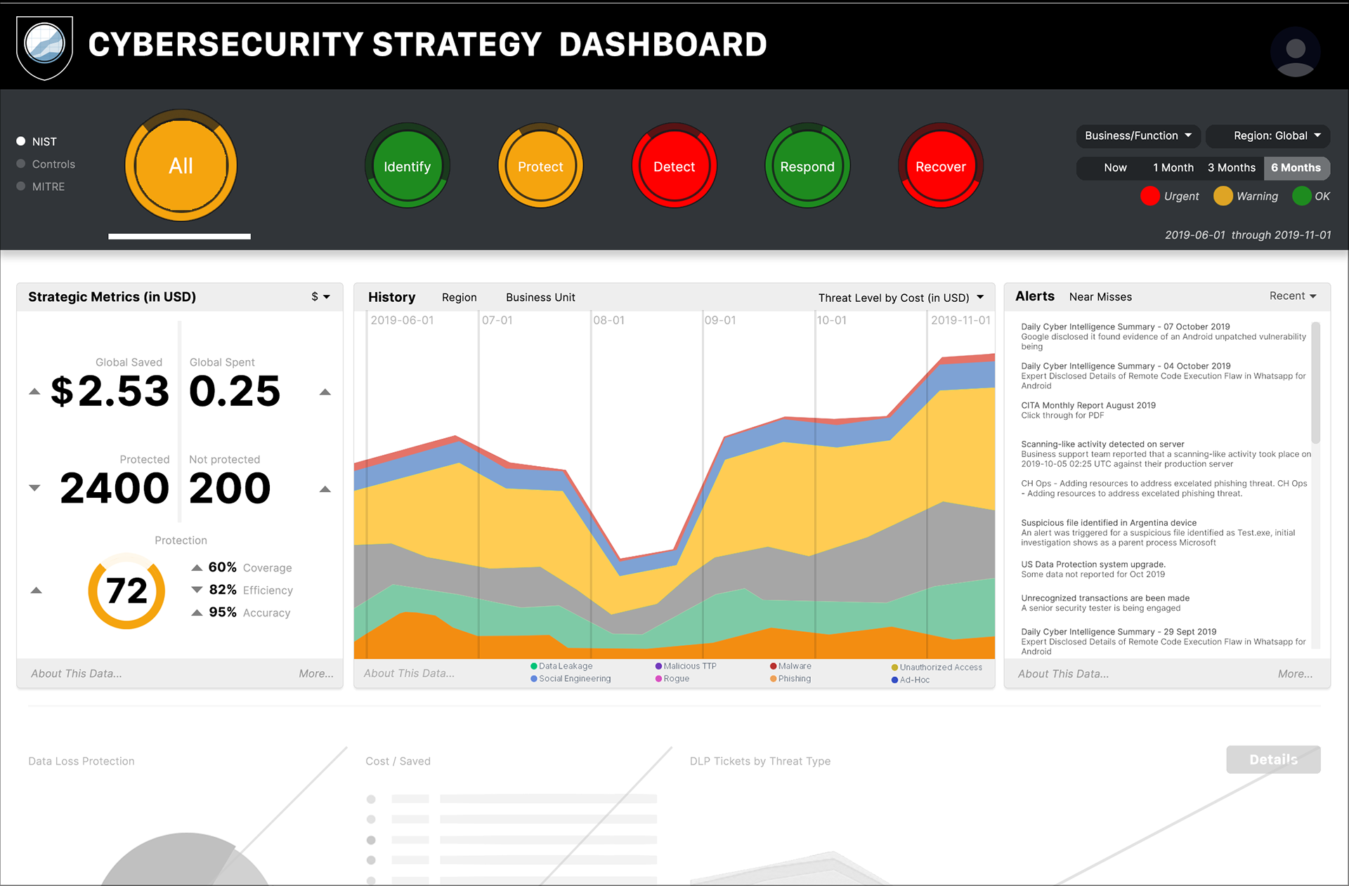Open Threat Level by Cost dropdown
This screenshot has height=886, width=1349.
coord(901,298)
